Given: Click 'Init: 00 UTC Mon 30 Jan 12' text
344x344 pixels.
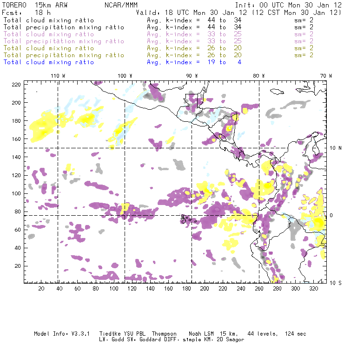Looking at the screenshot, I should [288, 5].
